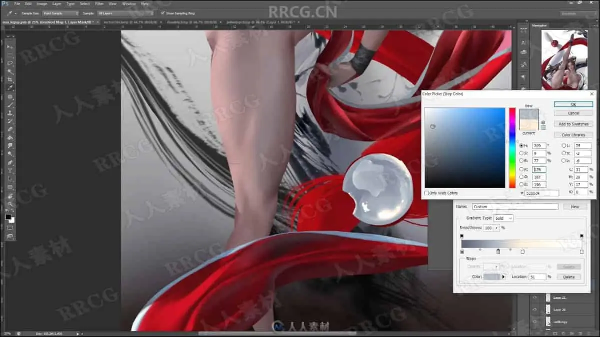600x337 pixels.
Task: Click the stop Color swatch in Stops
Action: pos(492,277)
